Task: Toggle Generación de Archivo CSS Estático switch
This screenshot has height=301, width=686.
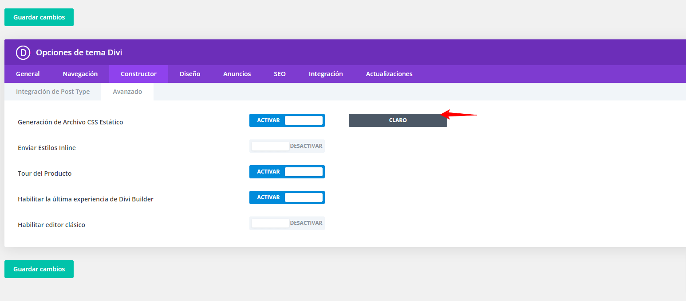Action: (287, 120)
